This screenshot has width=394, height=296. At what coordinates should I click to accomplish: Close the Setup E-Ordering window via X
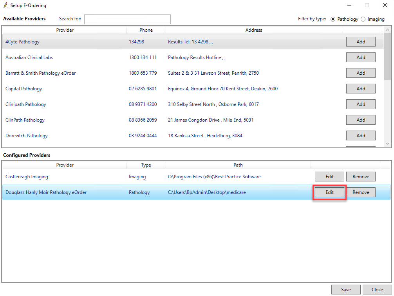(x=385, y=5)
